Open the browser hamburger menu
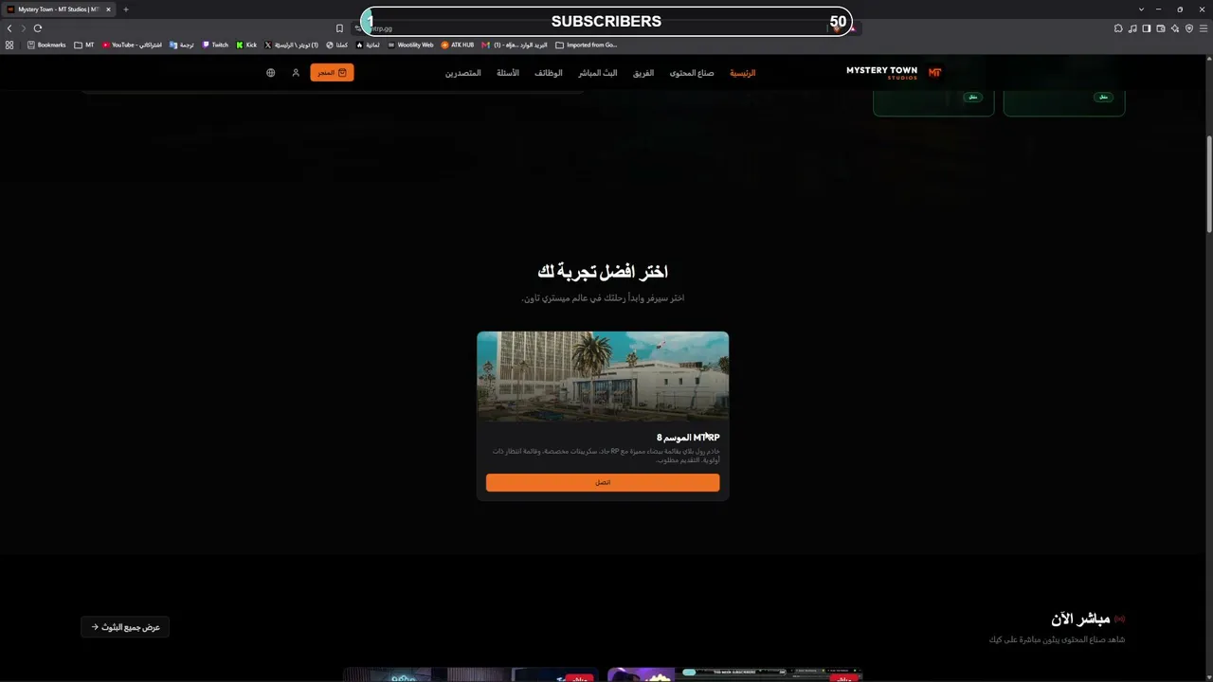The width and height of the screenshot is (1213, 682). point(1204,28)
